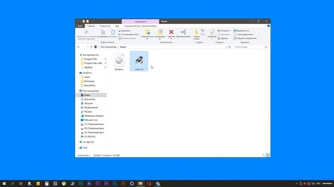
Task: Refresh the current folder view
Action: (230, 47)
